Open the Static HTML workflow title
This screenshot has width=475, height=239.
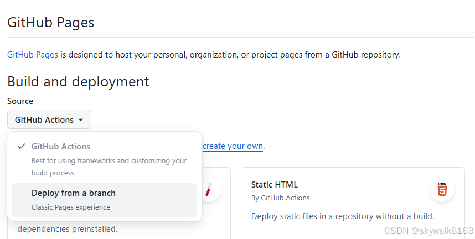(275, 184)
